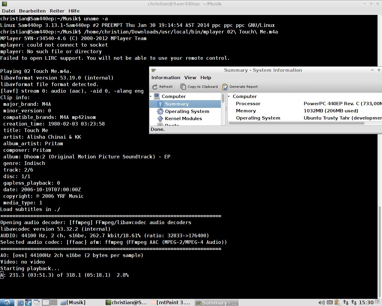Open the LXDE start menu button
Image resolution: width=382 pixels, height=306 pixels.
[7, 302]
